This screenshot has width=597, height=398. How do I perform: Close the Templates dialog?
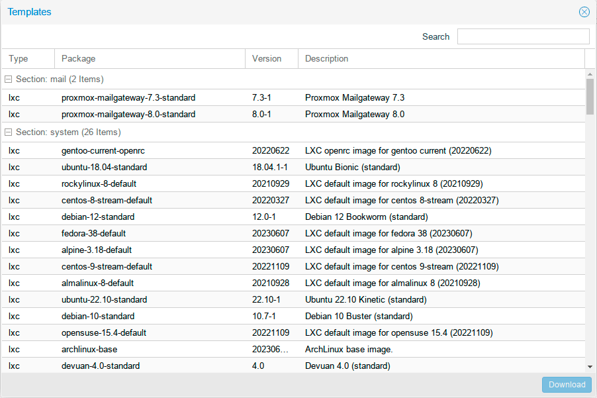584,12
